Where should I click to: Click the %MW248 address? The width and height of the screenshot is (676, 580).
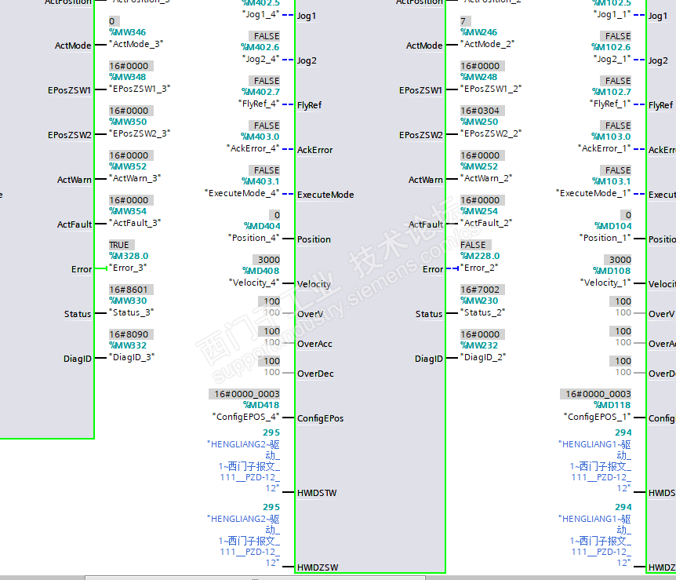pyautogui.click(x=478, y=77)
